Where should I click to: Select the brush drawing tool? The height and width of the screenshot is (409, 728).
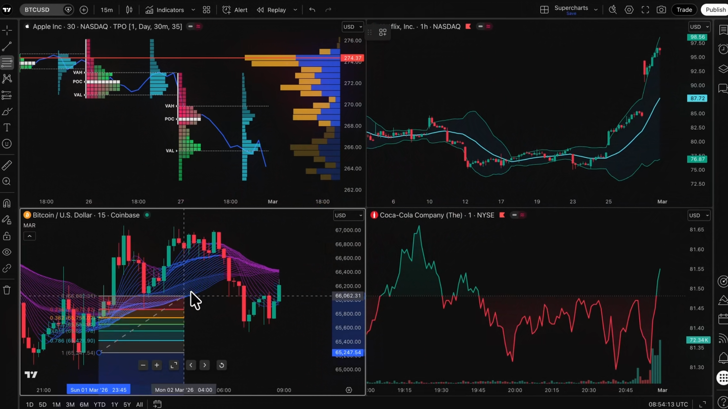coord(7,111)
